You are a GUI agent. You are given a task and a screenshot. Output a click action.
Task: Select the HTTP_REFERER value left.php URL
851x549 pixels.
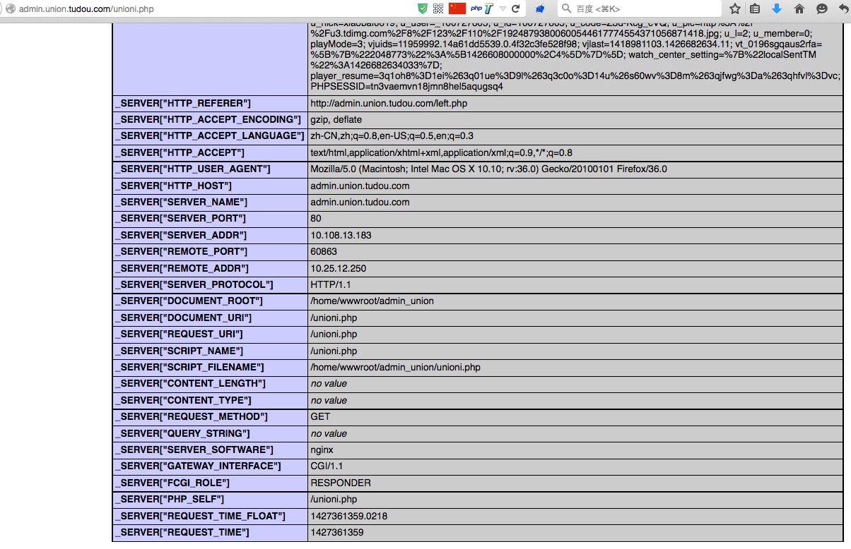coord(389,103)
